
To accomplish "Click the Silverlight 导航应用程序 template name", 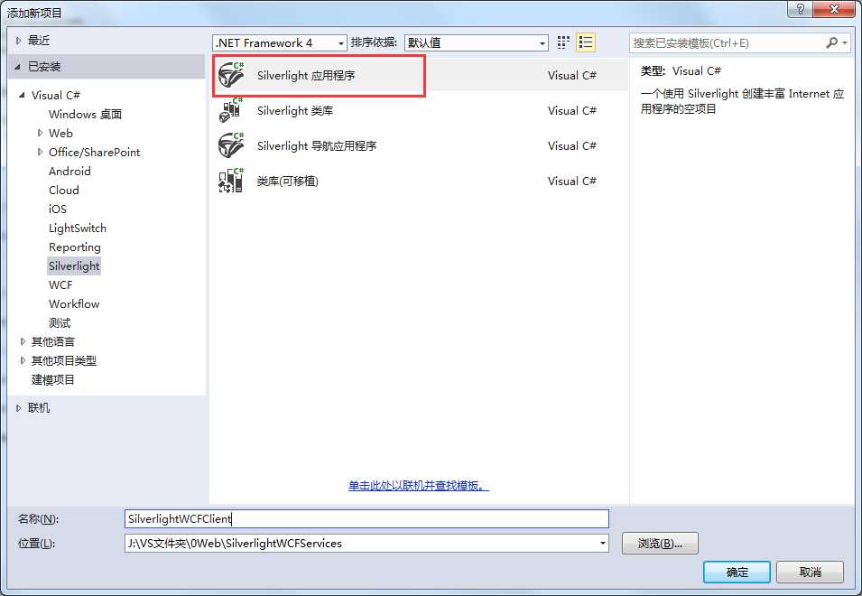I will [317, 145].
